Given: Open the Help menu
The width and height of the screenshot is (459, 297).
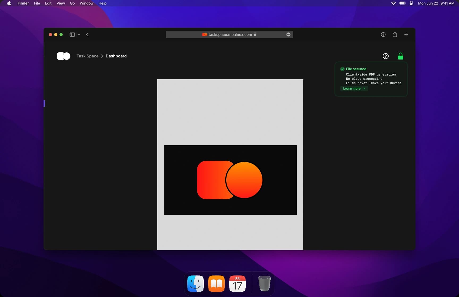Looking at the screenshot, I should tap(103, 3).
